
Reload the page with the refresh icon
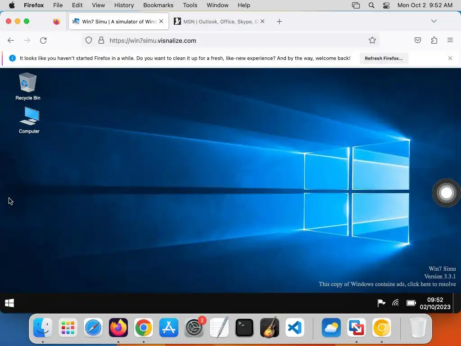pyautogui.click(x=43, y=41)
